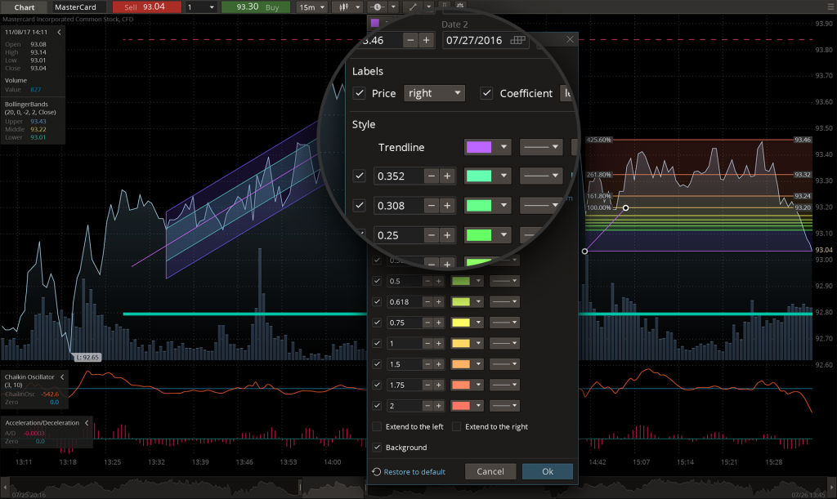
Task: Open the Price label position dropdown showing right
Action: click(x=434, y=93)
